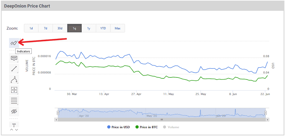Open submenu arrow on the measure tool
The height and width of the screenshot is (136, 285).
click(x=18, y=94)
